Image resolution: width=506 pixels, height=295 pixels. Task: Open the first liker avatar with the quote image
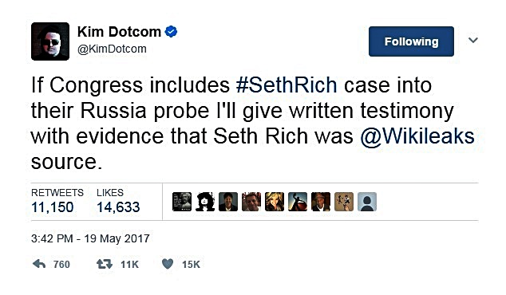tap(182, 202)
